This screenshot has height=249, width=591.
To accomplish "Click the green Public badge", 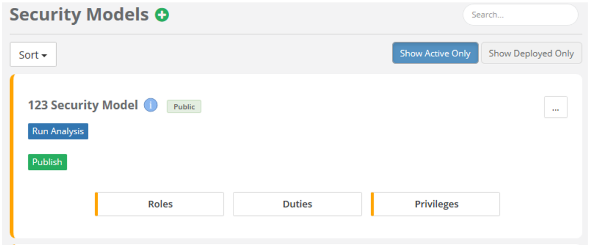I will (184, 107).
